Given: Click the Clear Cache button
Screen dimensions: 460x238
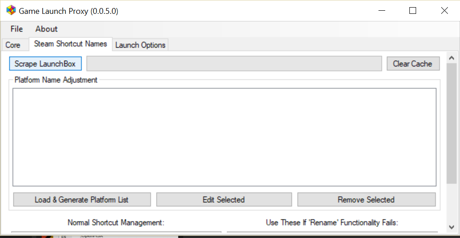Looking at the screenshot, I should tap(413, 64).
